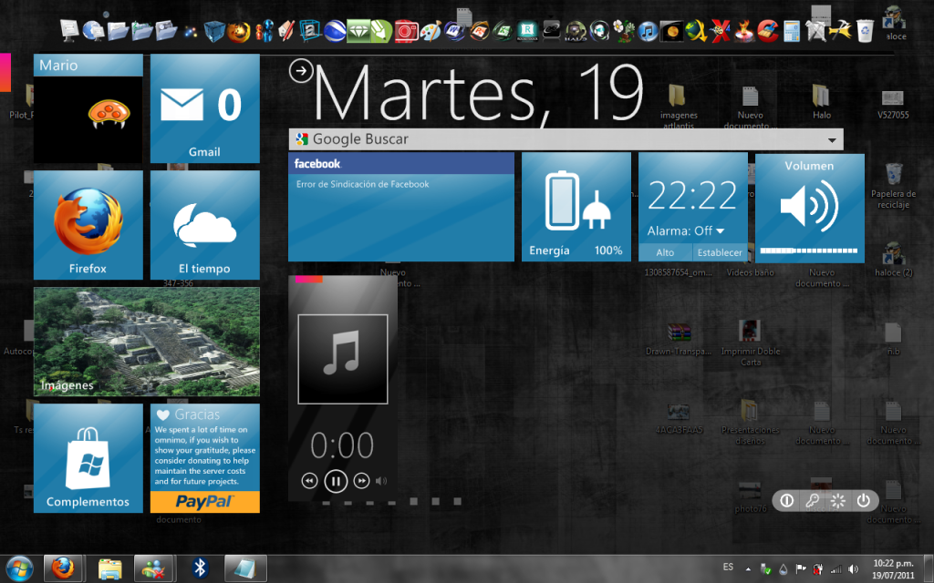Click the arrow circle next to Martes
The width and height of the screenshot is (934, 583).
tap(301, 71)
